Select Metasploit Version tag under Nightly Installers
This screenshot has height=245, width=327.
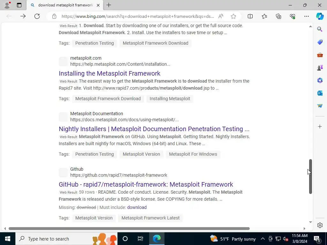pos(141,154)
